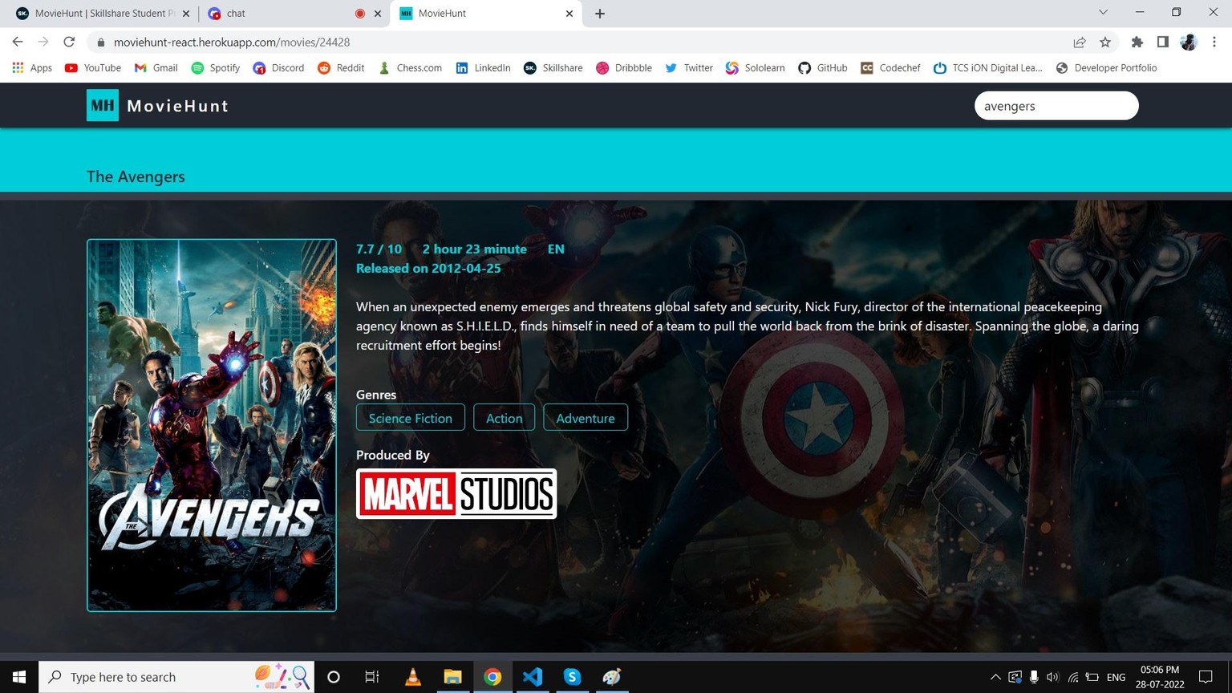Open Skillshare bookmark
This screenshot has height=693, width=1232.
[x=553, y=68]
